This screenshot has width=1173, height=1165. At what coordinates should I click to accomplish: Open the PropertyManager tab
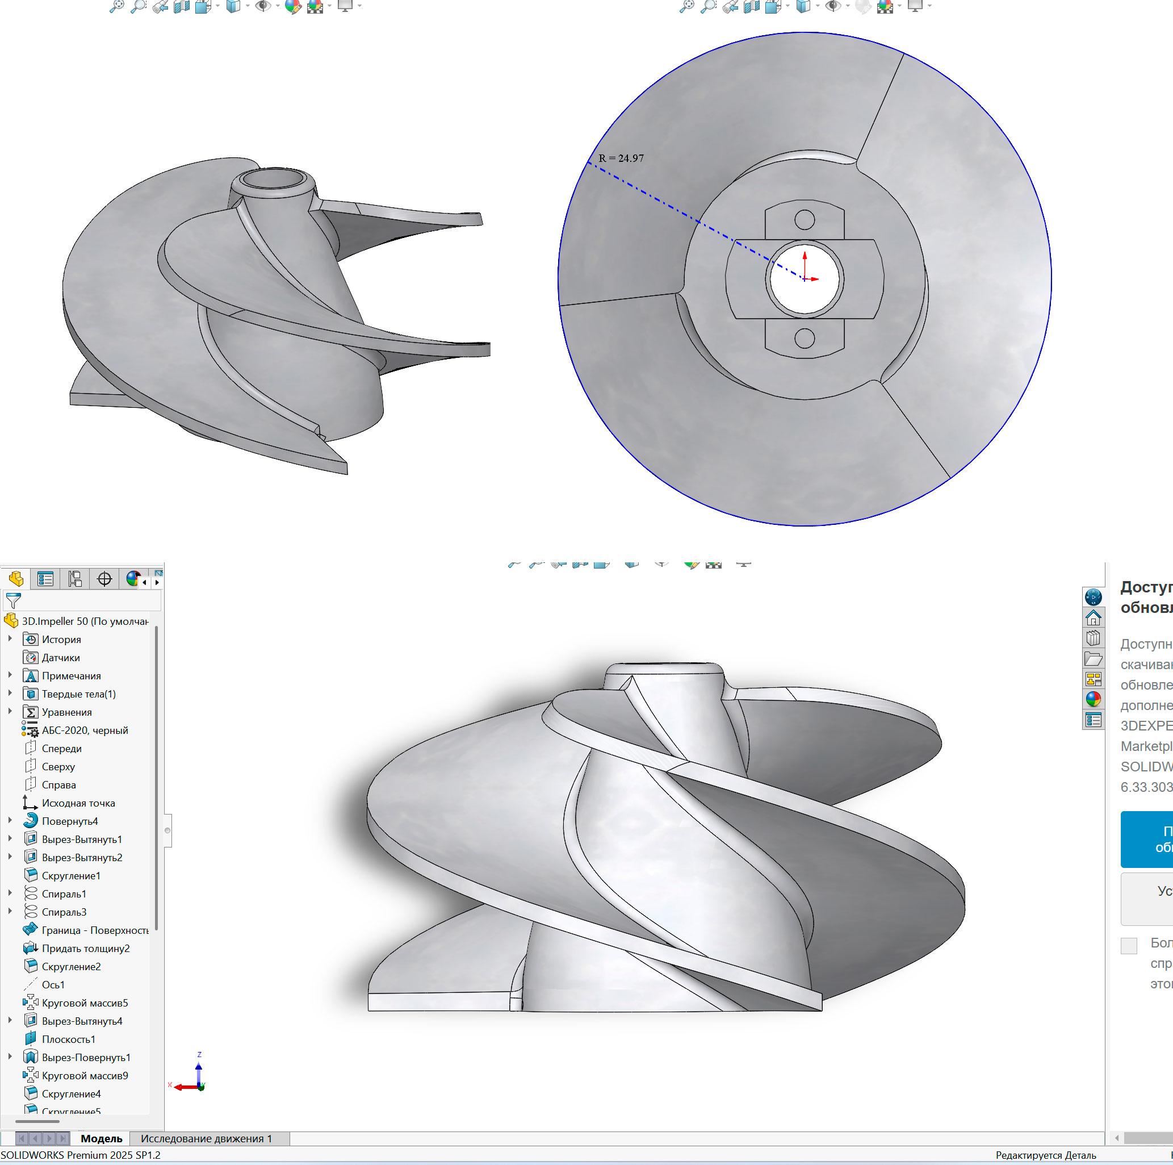(x=45, y=579)
